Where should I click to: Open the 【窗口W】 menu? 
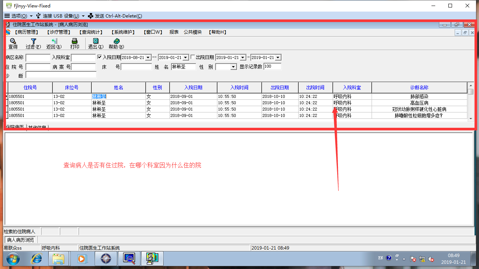pos(153,32)
